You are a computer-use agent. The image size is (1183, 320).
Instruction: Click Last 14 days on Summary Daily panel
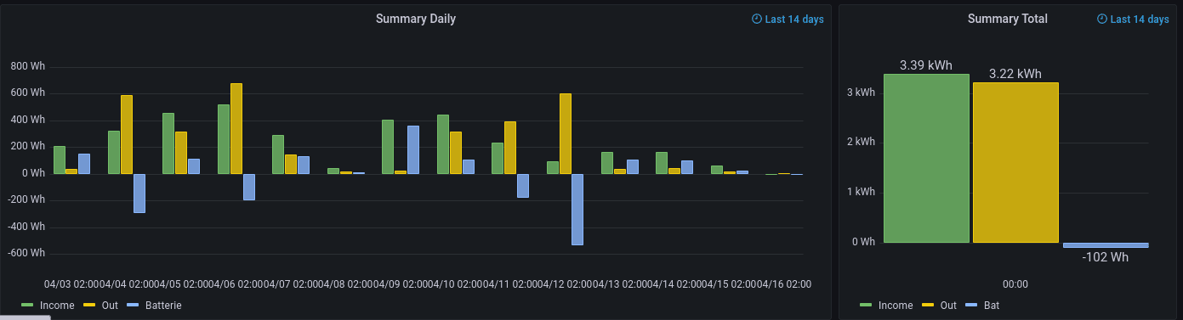pyautogui.click(x=788, y=20)
